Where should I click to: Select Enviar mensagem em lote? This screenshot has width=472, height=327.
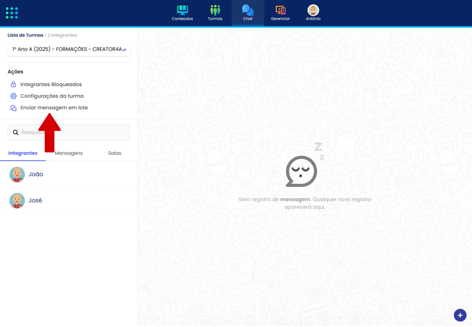click(x=54, y=108)
